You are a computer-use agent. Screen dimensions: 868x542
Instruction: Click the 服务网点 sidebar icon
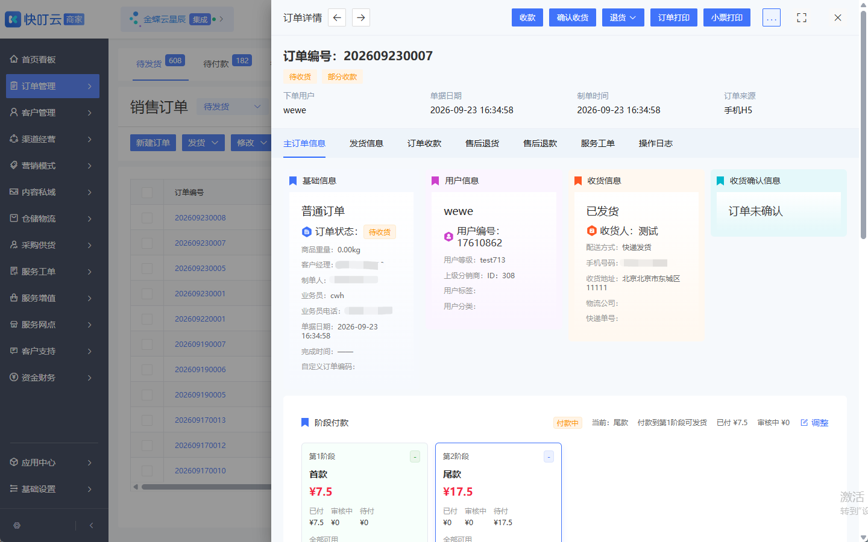pyautogui.click(x=14, y=324)
